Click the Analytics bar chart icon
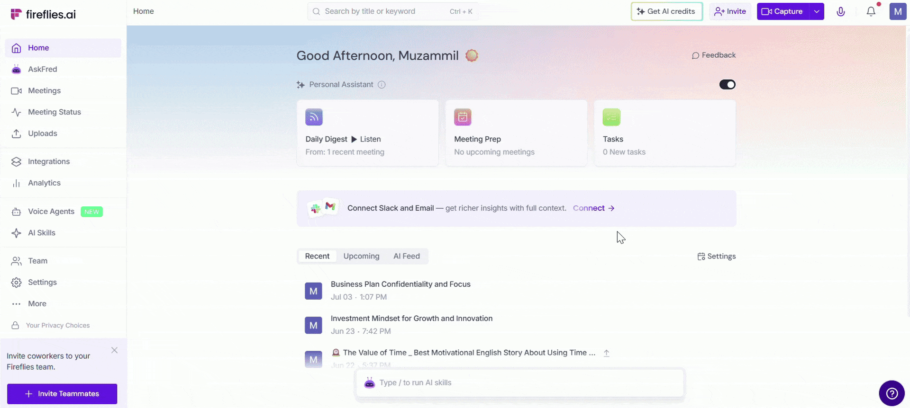The height and width of the screenshot is (408, 910). coord(16,183)
